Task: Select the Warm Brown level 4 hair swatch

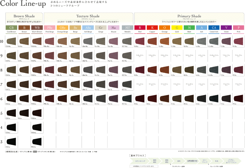Action: tap(37, 127)
